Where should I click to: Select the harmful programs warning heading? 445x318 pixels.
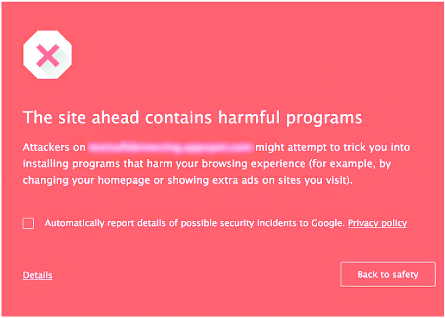pos(192,117)
